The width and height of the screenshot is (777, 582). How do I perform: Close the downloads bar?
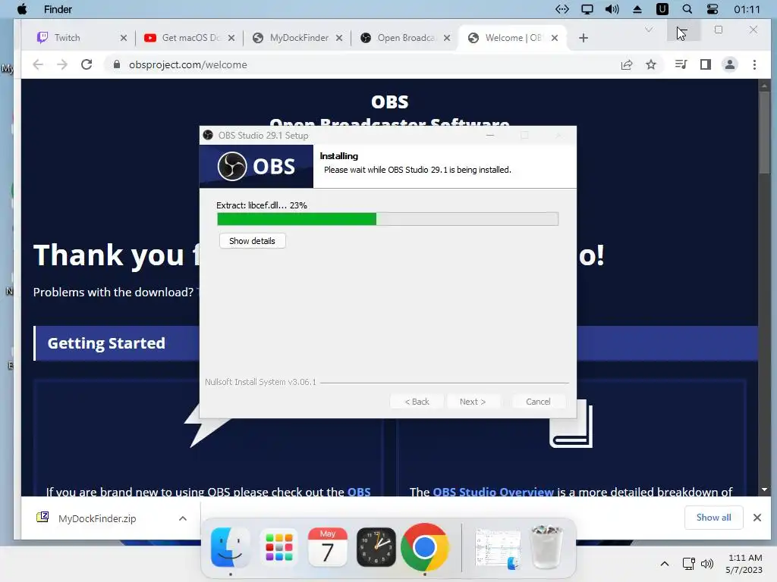pos(757,517)
